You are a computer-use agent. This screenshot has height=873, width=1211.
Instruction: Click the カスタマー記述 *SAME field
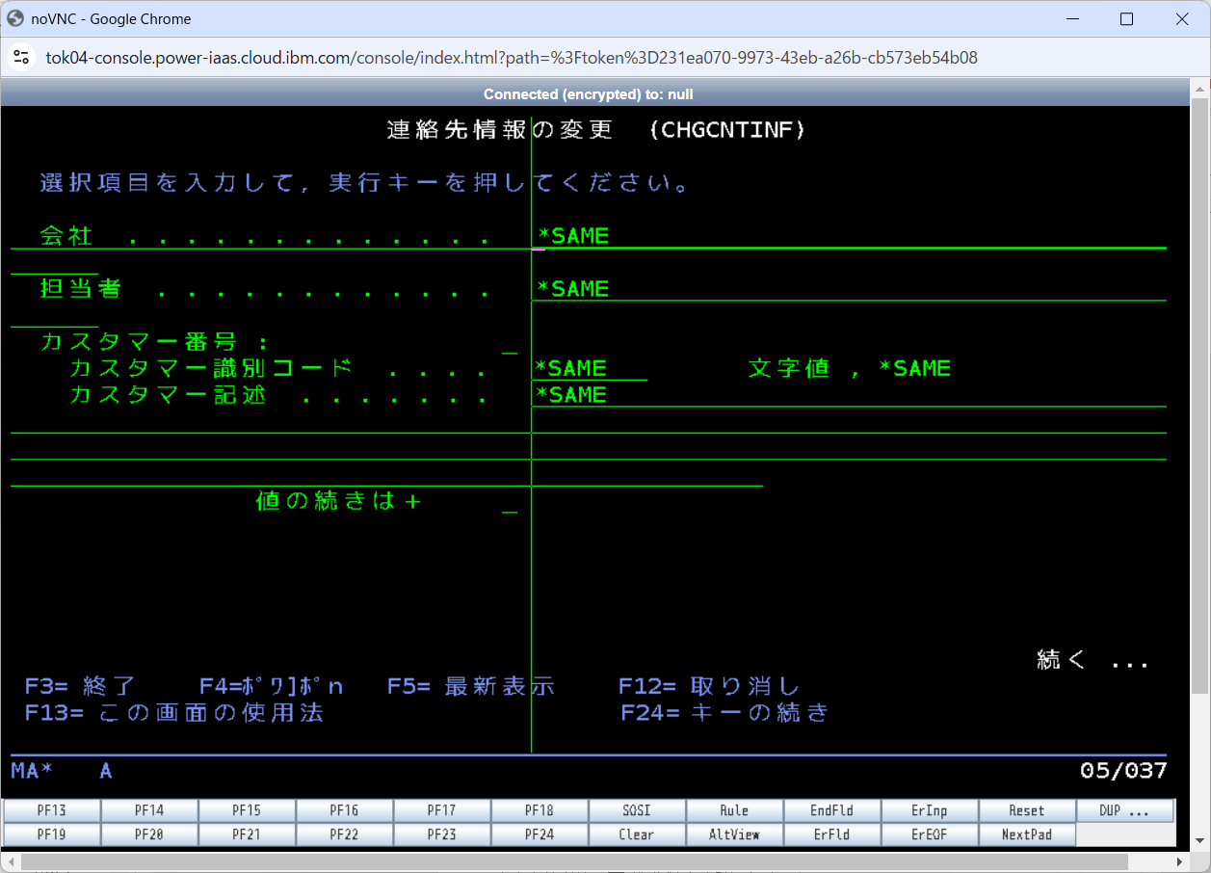pos(849,395)
